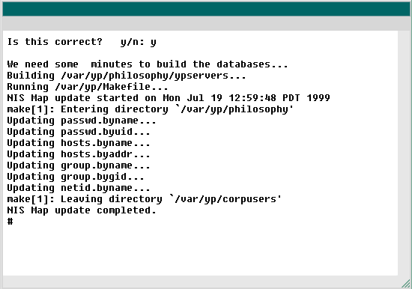This screenshot has width=412, height=289.
Task: Click the 'Updating netid.byname' line
Action: pos(79,188)
